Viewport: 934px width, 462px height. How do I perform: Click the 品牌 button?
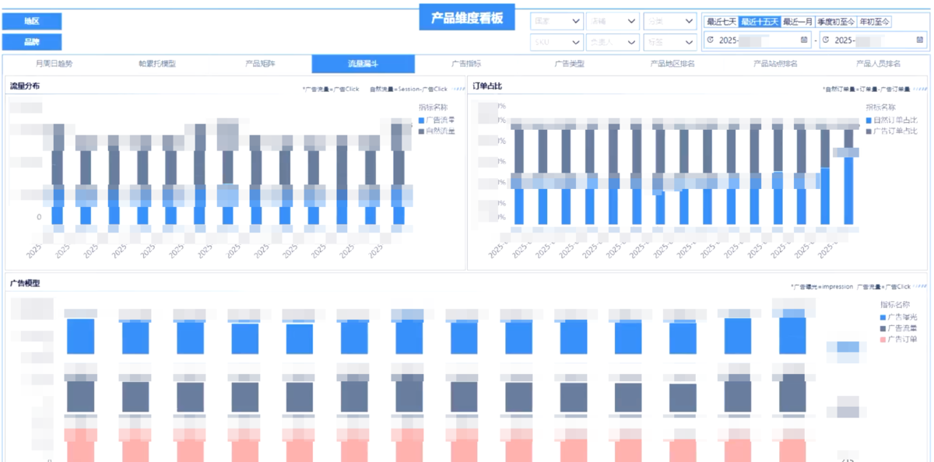coord(32,42)
